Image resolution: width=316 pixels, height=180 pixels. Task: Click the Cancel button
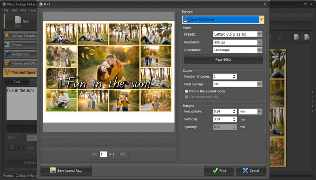click(x=250, y=170)
